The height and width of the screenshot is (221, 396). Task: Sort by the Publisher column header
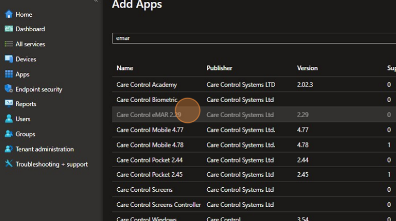[x=220, y=68]
